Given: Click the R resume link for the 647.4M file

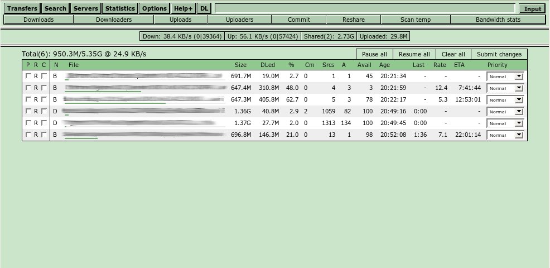Looking at the screenshot, I should click(36, 88).
